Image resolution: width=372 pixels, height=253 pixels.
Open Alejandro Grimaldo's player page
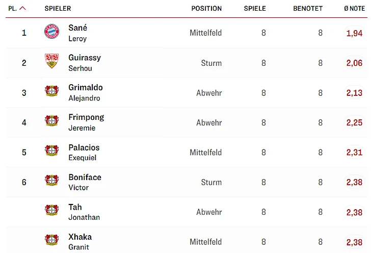[x=85, y=92]
